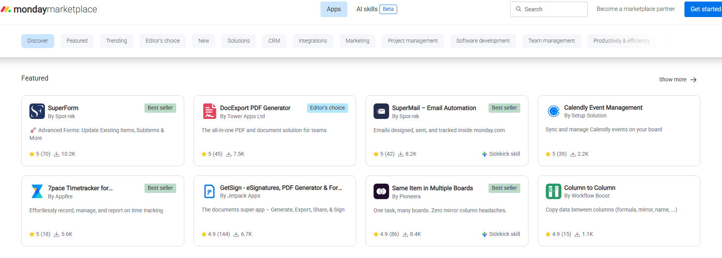Open the 7pace Timetracker title

[x=80, y=188]
